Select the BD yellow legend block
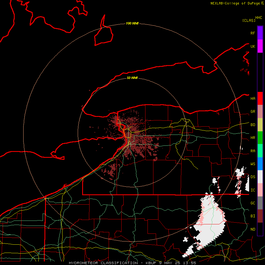The width and height of the screenshot is (265, 265). (x=260, y=125)
